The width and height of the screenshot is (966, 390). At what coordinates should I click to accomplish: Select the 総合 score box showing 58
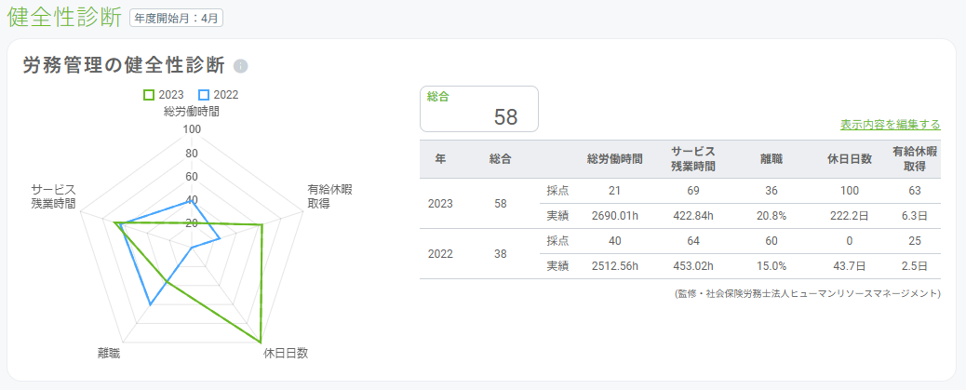coord(479,109)
